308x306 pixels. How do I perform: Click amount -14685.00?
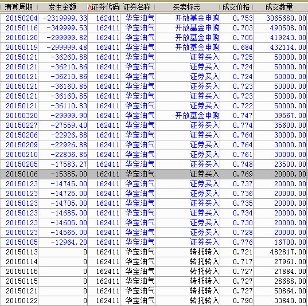(69, 213)
